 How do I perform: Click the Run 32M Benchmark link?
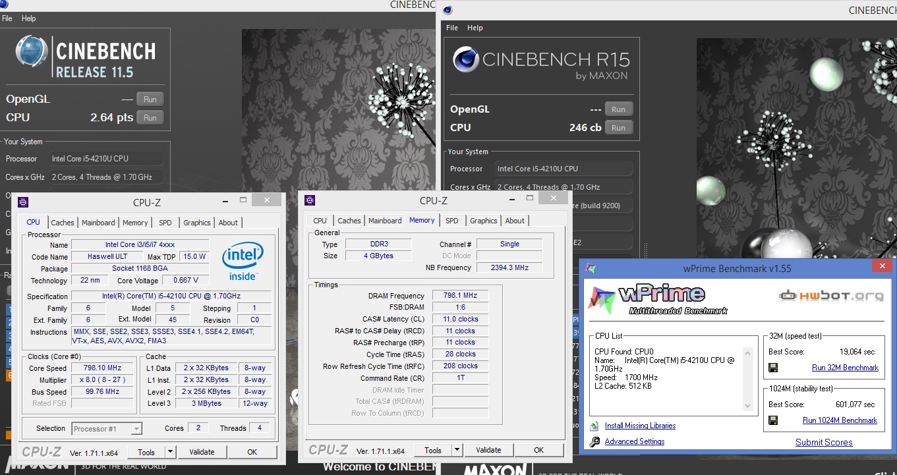pyautogui.click(x=845, y=368)
